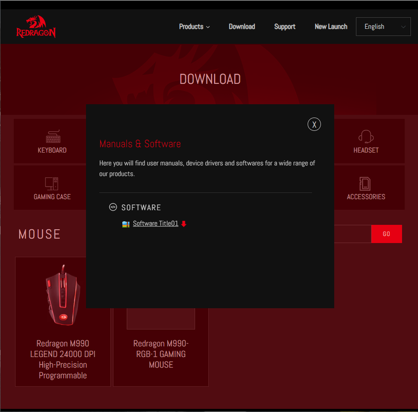Click the gaming case category icon
The height and width of the screenshot is (412, 418).
click(52, 184)
